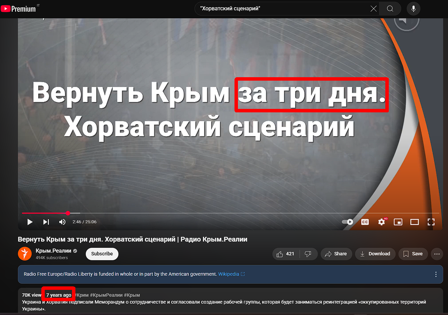
Task: Switch to miniplayer mode
Action: pos(398,222)
